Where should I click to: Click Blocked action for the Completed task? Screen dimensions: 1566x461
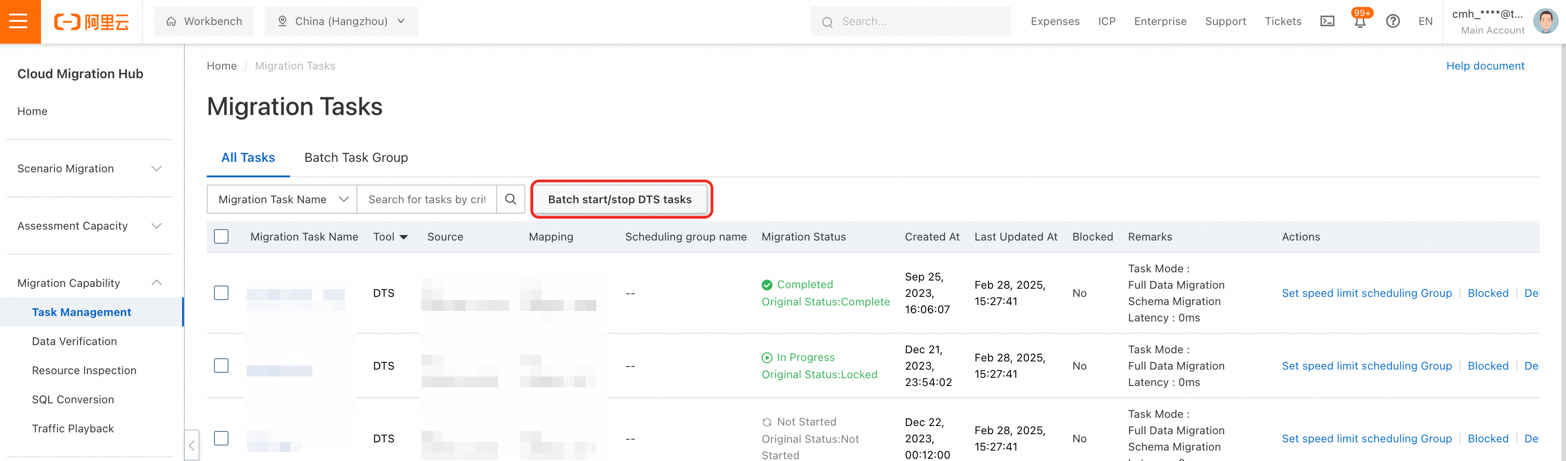coord(1488,293)
